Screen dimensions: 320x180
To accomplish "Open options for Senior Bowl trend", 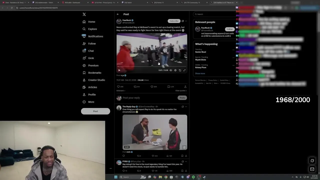I will point(233,50).
